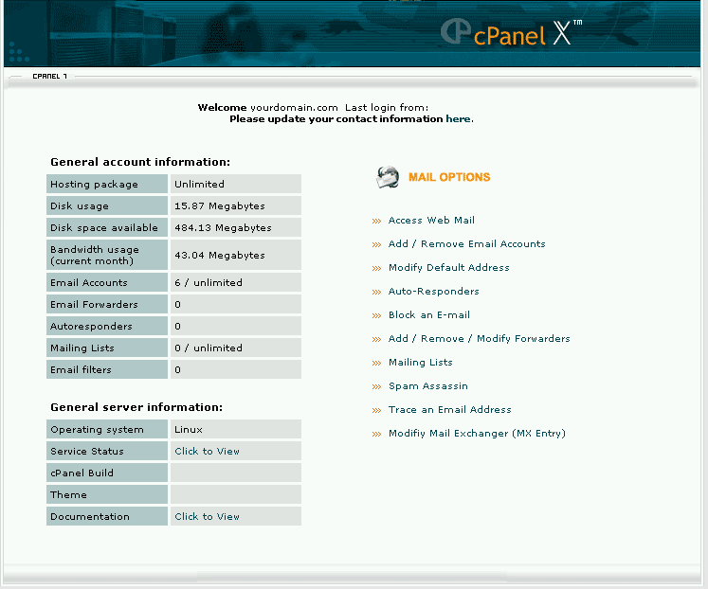View Service Status via Click to View
708x589 pixels.
point(207,452)
